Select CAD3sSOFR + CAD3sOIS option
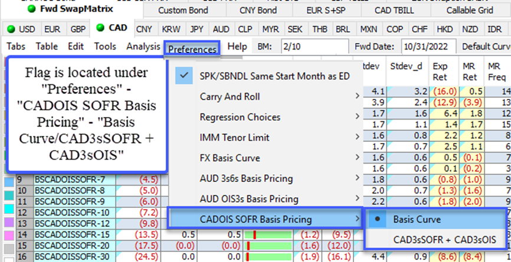Screen dimensions: 511x262 (x=436, y=240)
